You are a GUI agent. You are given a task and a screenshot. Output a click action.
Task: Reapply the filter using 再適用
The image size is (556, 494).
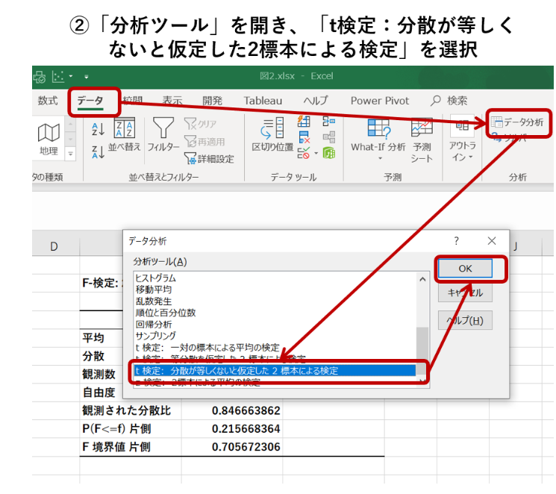tap(204, 142)
